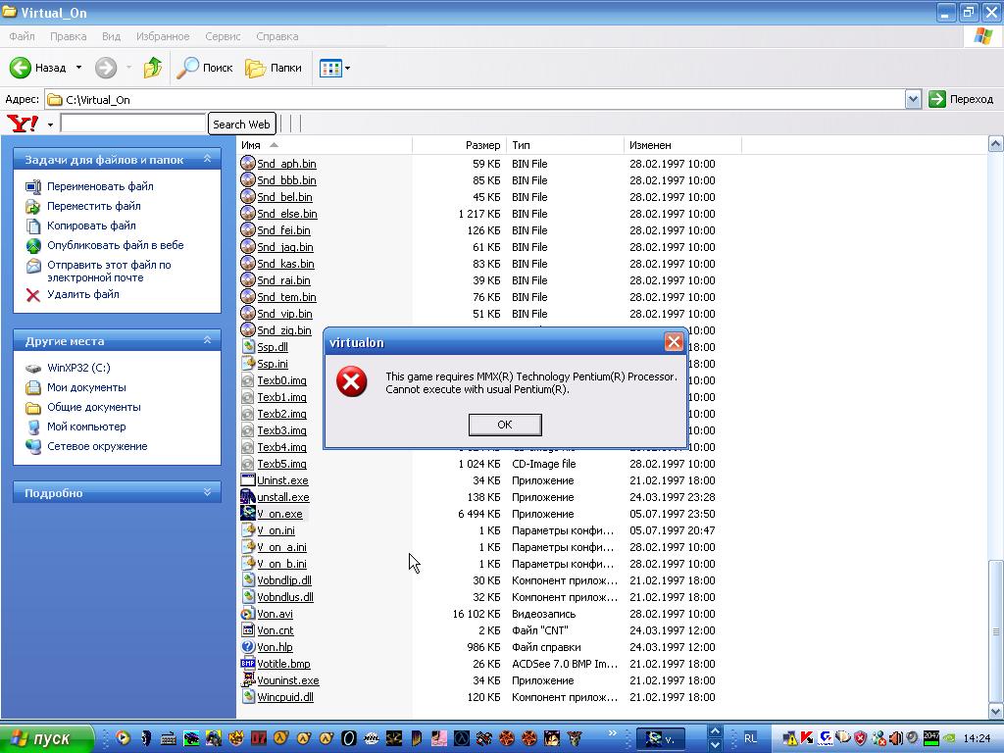
Task: Click Копировать файл link
Action: [91, 226]
